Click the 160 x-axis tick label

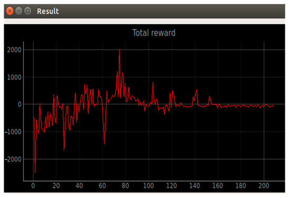[x=218, y=185]
